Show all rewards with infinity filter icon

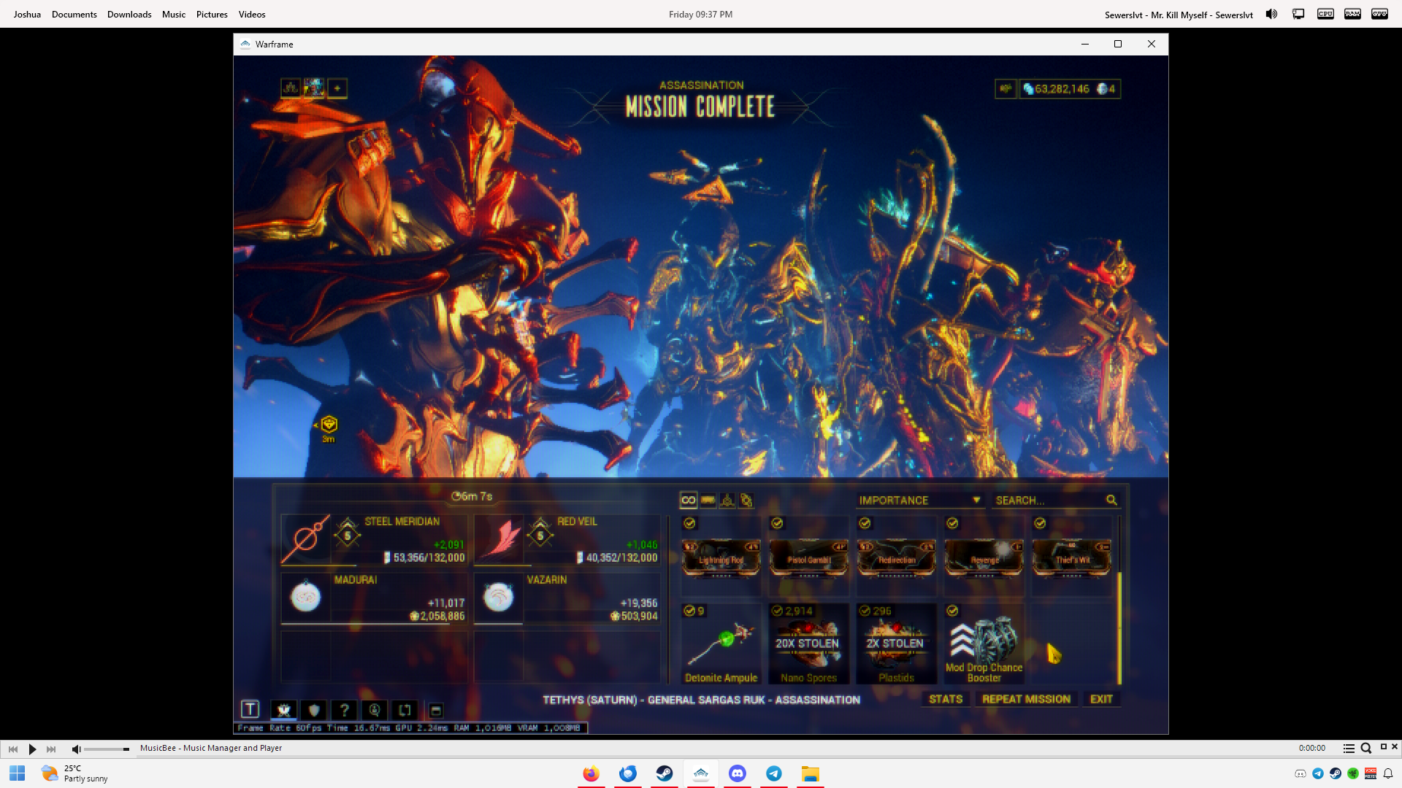pos(688,501)
